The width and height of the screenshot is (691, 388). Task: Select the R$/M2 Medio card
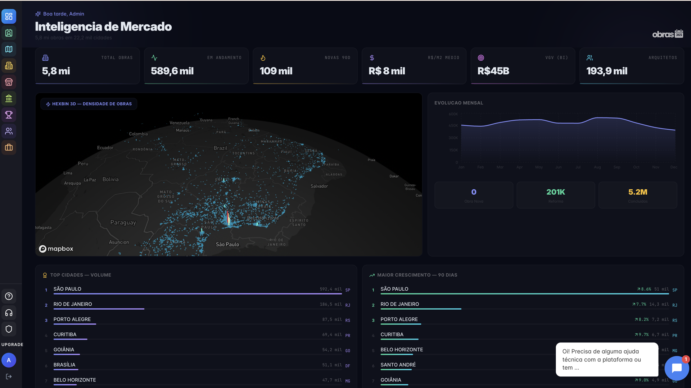click(414, 66)
